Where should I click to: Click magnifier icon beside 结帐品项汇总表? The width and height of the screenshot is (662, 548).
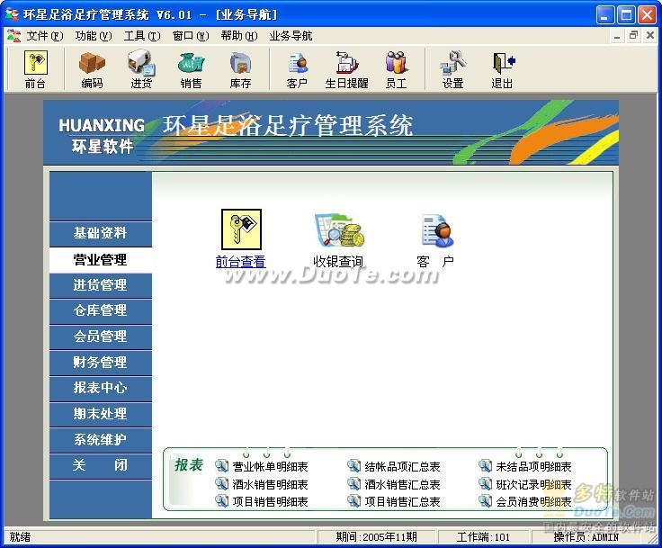click(x=353, y=466)
